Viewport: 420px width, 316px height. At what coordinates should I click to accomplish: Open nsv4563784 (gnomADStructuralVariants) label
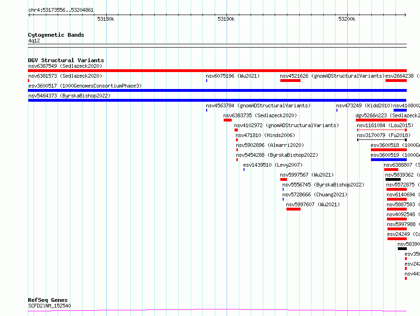click(x=258, y=105)
